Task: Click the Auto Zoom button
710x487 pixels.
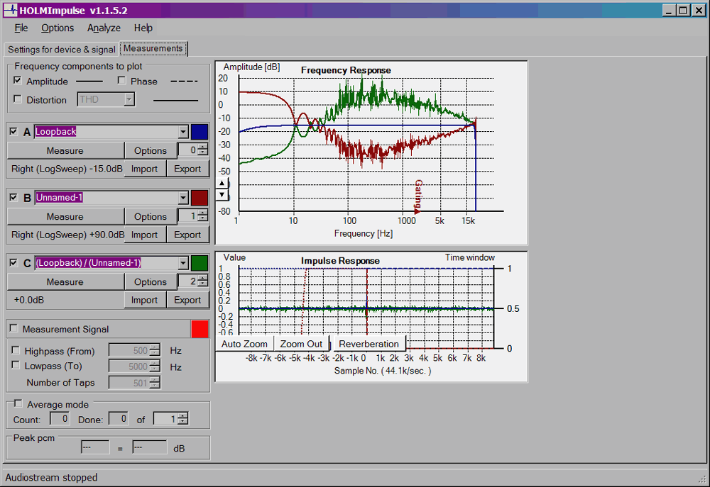Action: point(244,344)
